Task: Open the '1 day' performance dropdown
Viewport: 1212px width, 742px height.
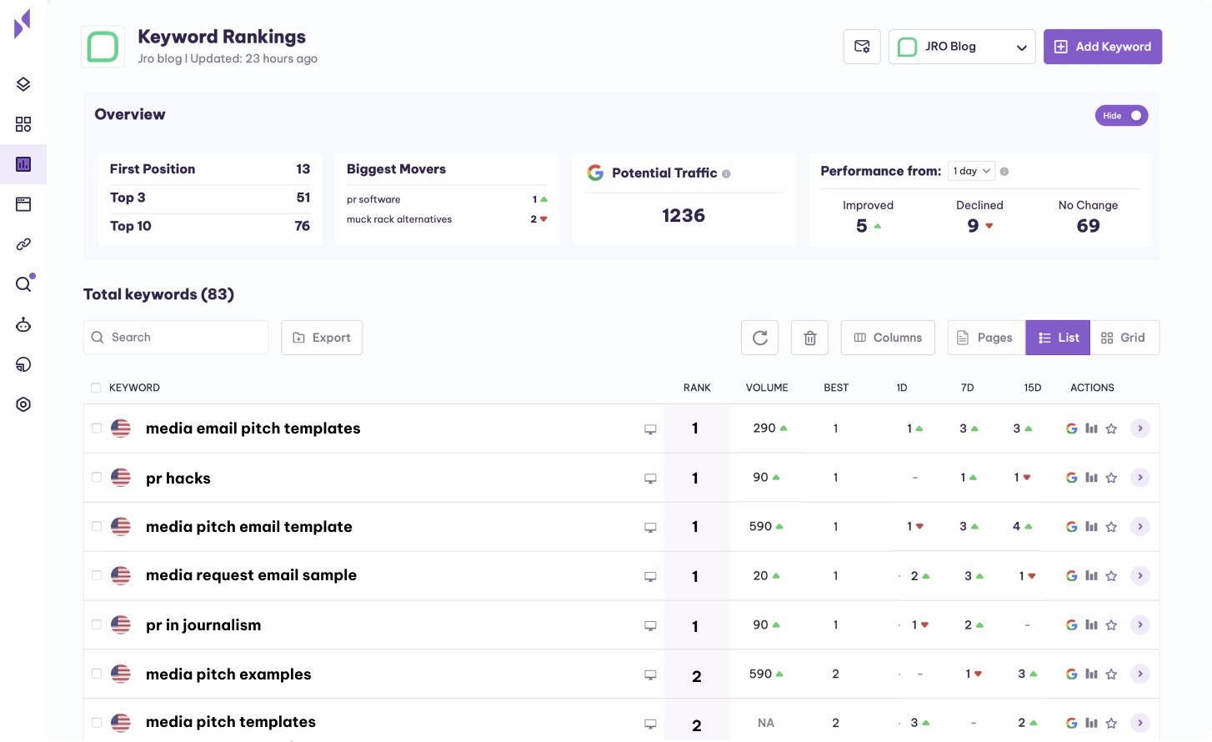Action: [971, 171]
